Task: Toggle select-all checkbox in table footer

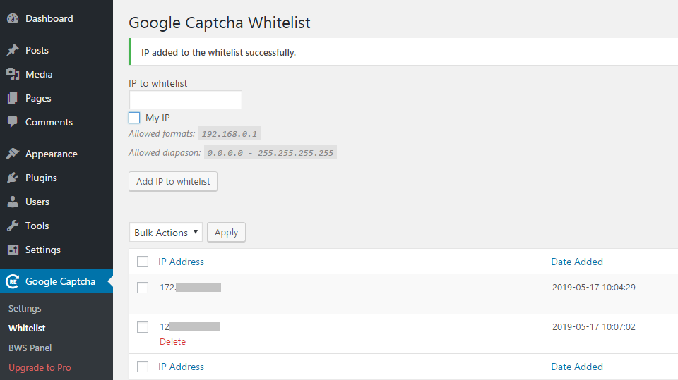Action: point(142,367)
